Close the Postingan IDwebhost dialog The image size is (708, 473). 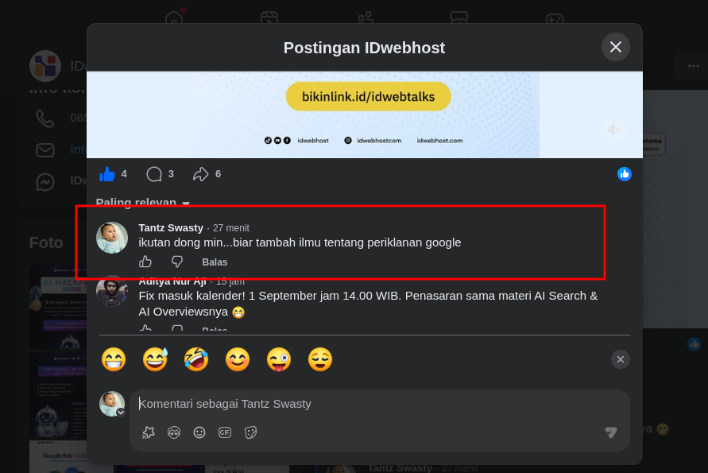tap(616, 47)
